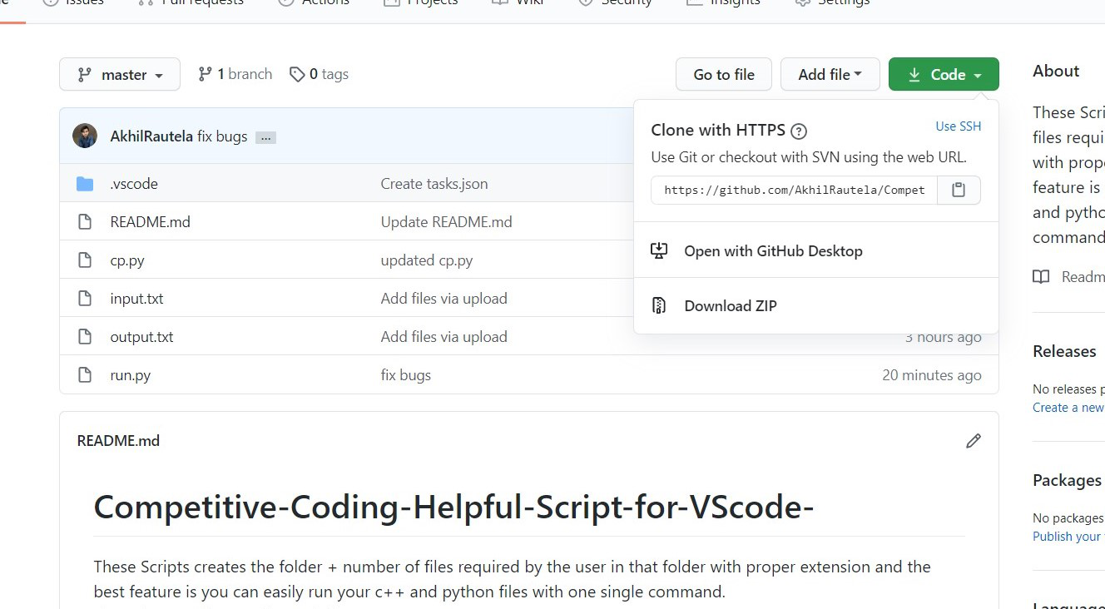This screenshot has width=1105, height=609.
Task: Open the README.md file in the file list
Action: point(150,222)
